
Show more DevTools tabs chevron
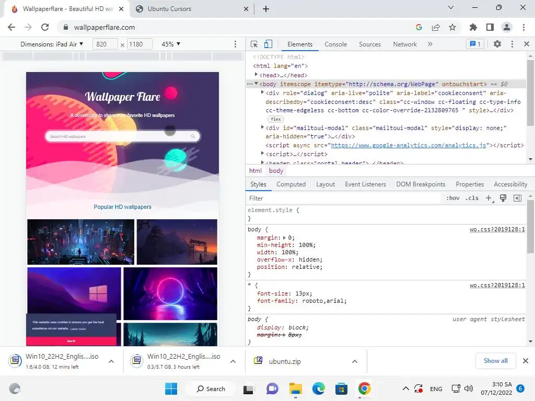coord(430,44)
